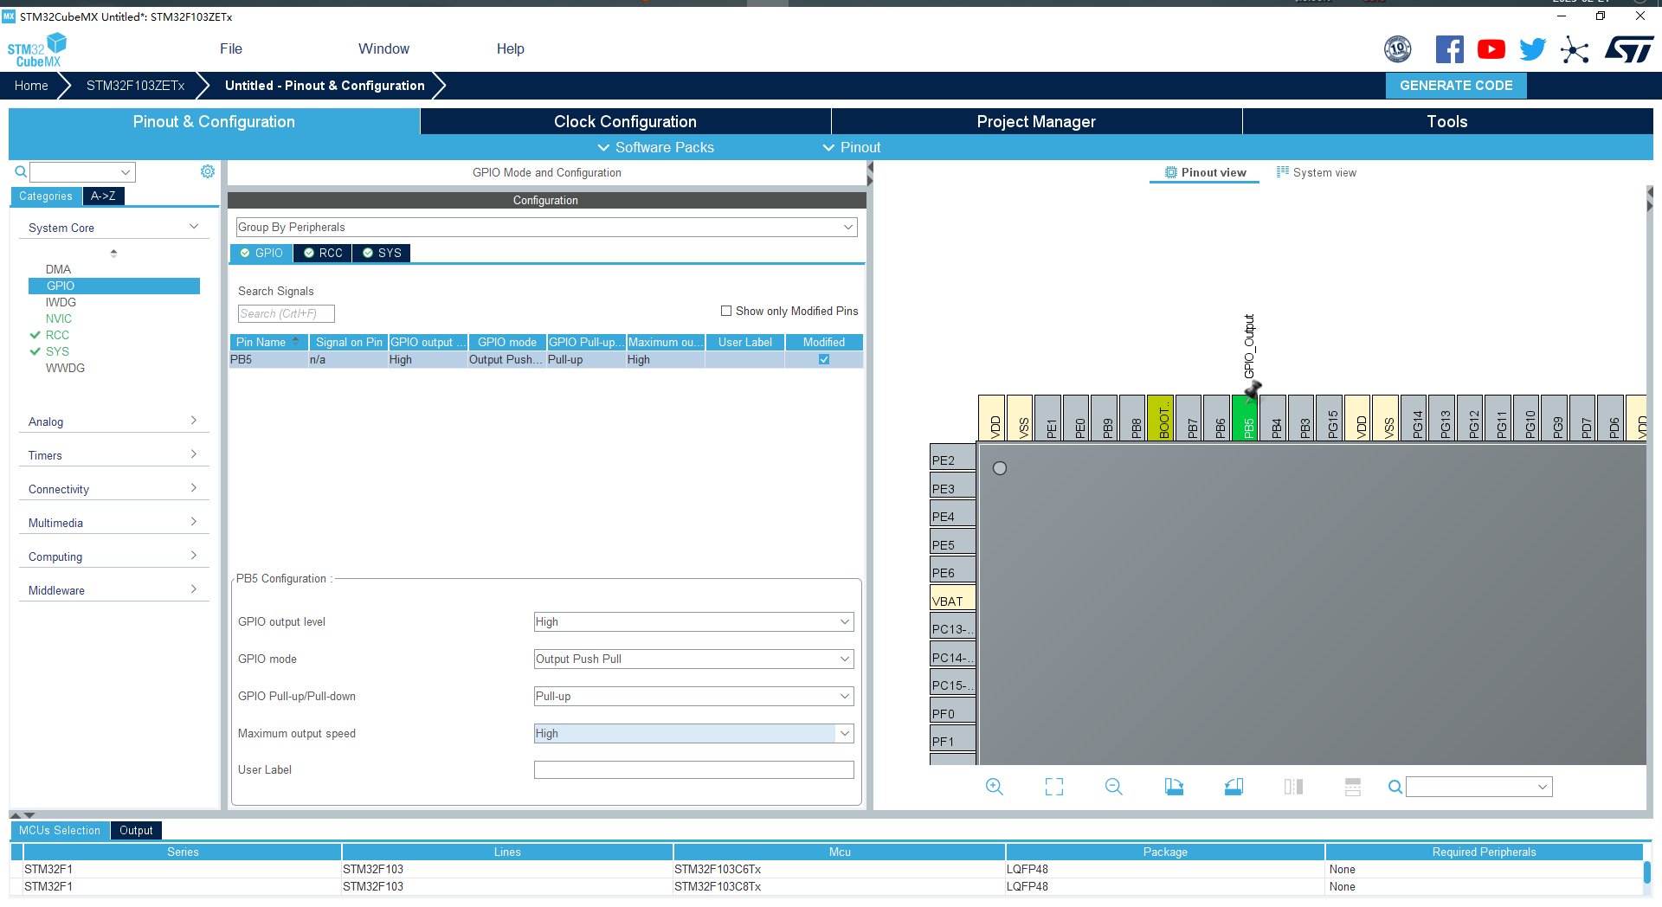Screen dimensions: 1662x907
Task: Open the GPIO mode dropdown
Action: pyautogui.click(x=693, y=659)
